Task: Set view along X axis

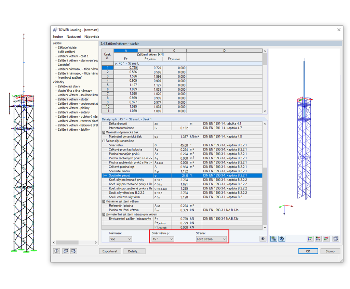Action: coord(310,239)
